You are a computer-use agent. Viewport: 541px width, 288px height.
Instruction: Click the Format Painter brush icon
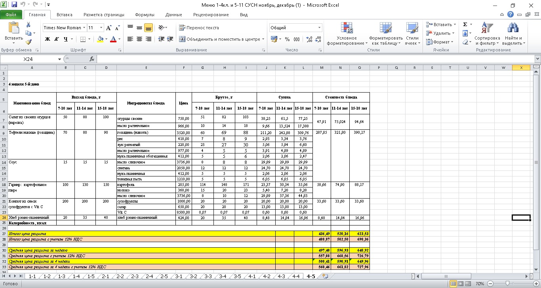pos(29,42)
